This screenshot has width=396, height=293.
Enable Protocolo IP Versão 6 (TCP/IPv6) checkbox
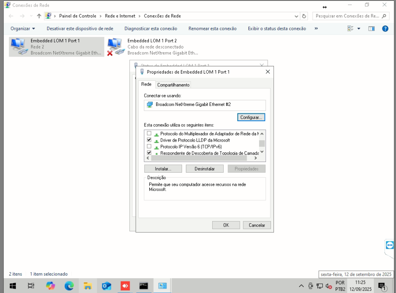pyautogui.click(x=149, y=146)
